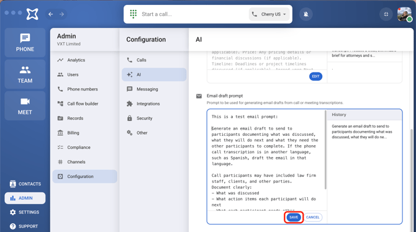The height and width of the screenshot is (232, 416).
Task: Click the Channels hash icon
Action: coord(60,162)
